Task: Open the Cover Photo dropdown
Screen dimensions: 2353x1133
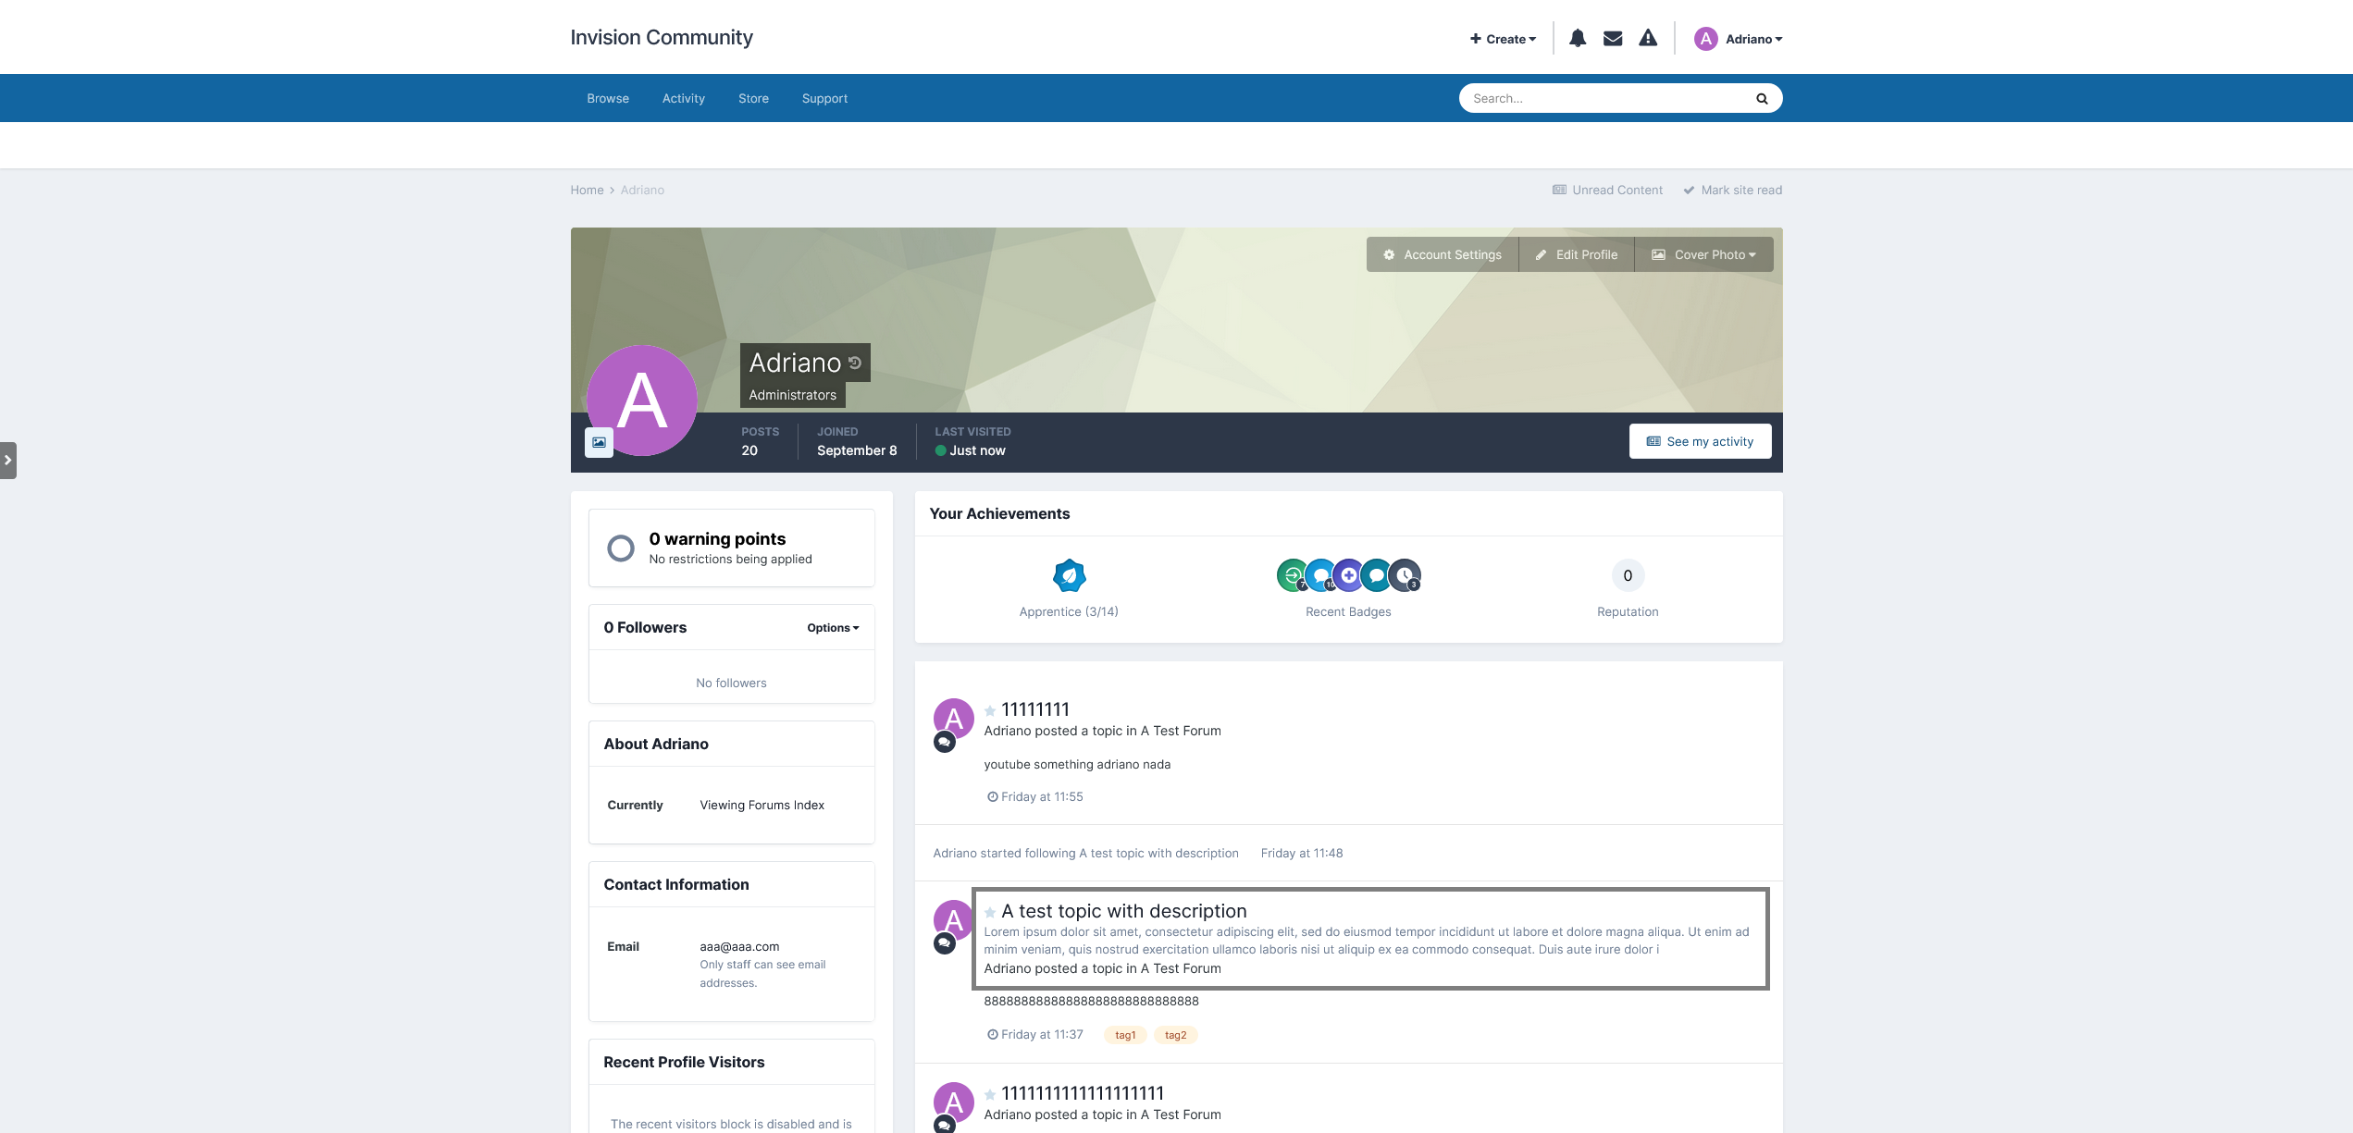Action: pyautogui.click(x=1704, y=254)
